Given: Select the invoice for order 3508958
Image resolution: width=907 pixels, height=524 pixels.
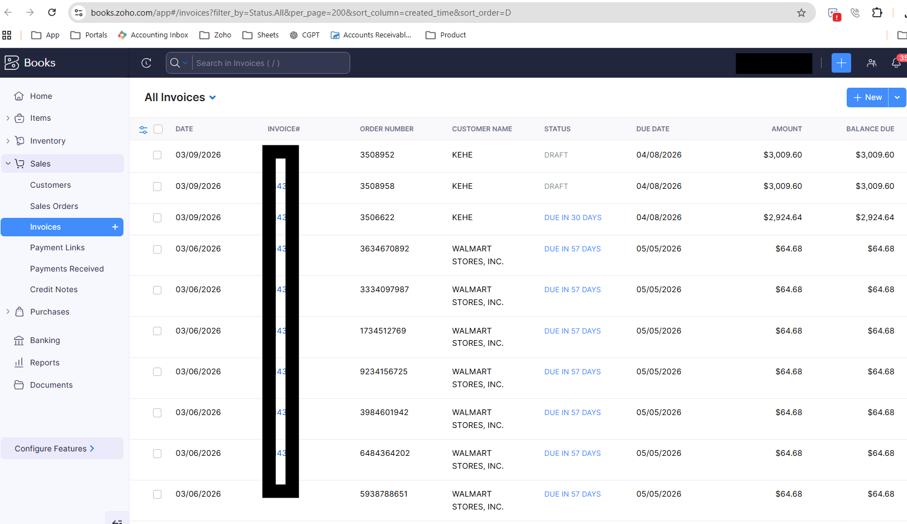Looking at the screenshot, I should (157, 187).
